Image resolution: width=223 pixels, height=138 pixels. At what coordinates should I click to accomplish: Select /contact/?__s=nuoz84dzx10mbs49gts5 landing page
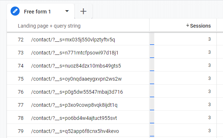point(76,66)
